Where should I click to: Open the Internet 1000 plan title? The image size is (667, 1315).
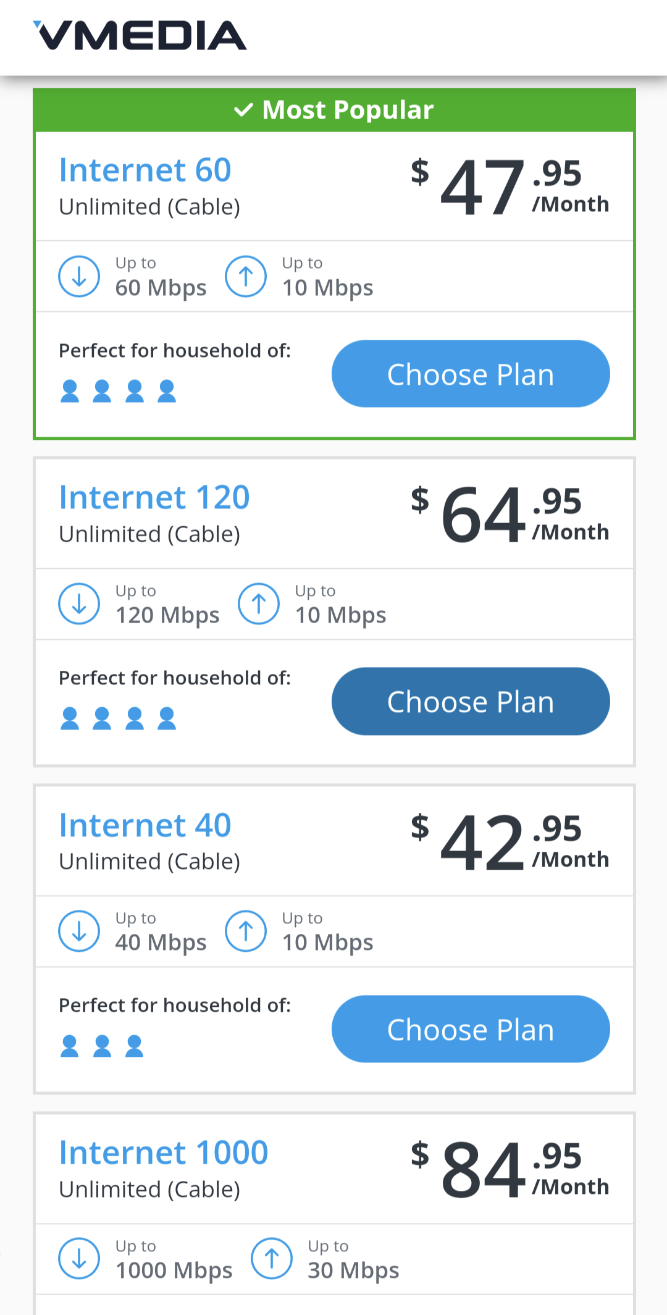coord(164,1153)
